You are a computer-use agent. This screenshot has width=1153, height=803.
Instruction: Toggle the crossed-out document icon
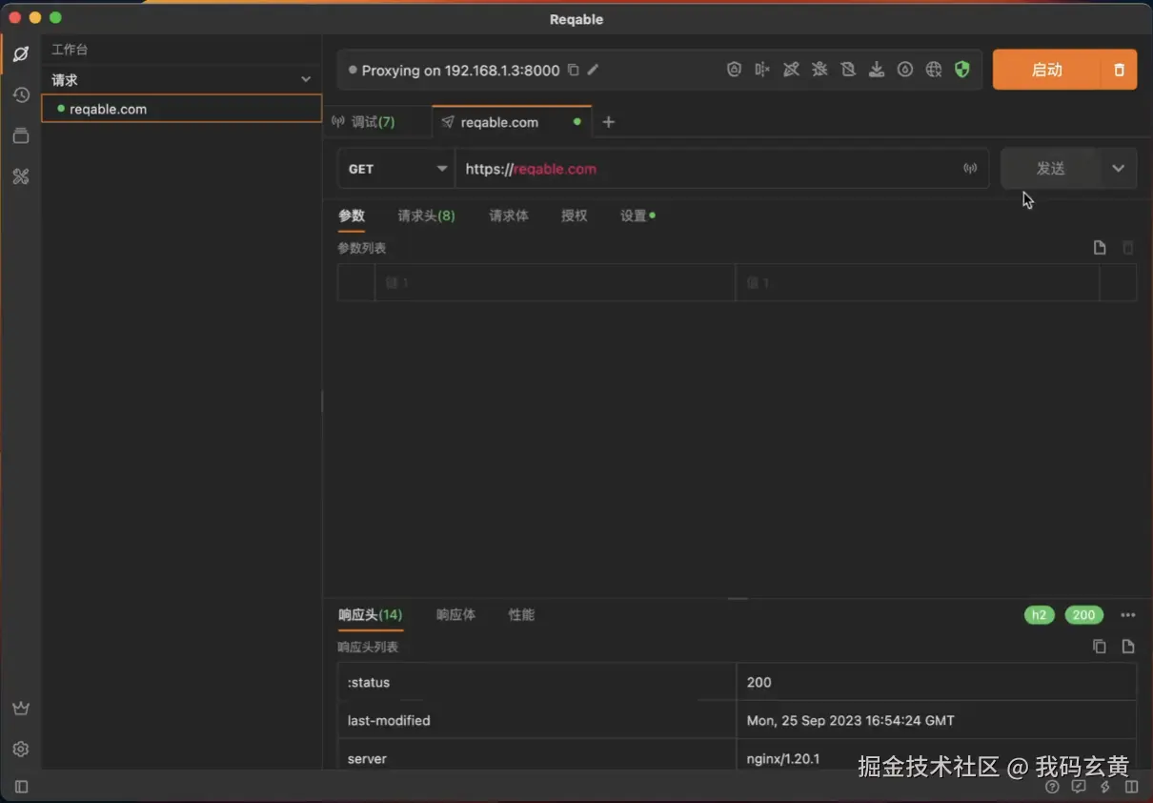pos(848,70)
